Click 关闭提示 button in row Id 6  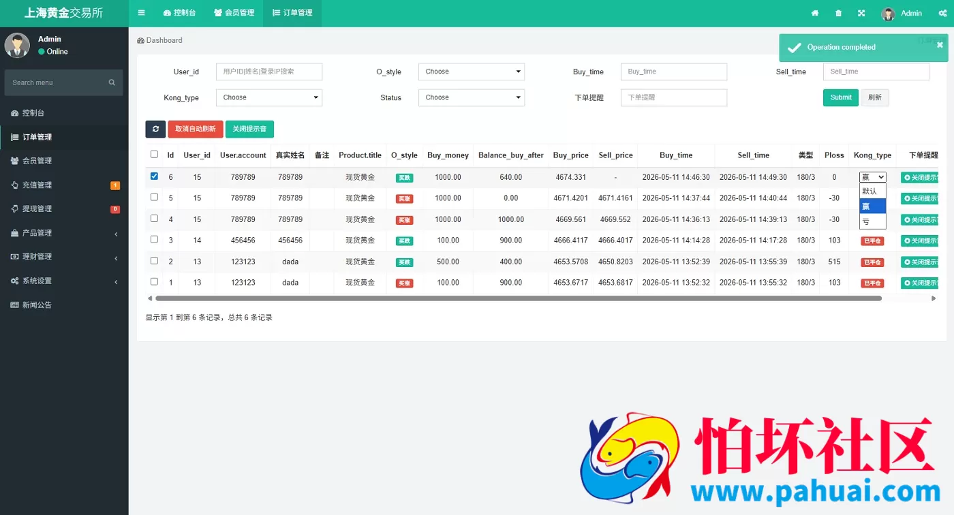click(919, 177)
